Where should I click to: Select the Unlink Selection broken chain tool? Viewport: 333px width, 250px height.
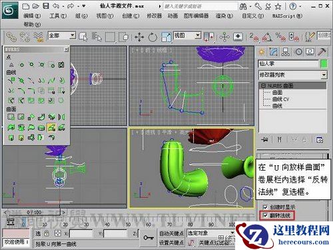pos(25,37)
